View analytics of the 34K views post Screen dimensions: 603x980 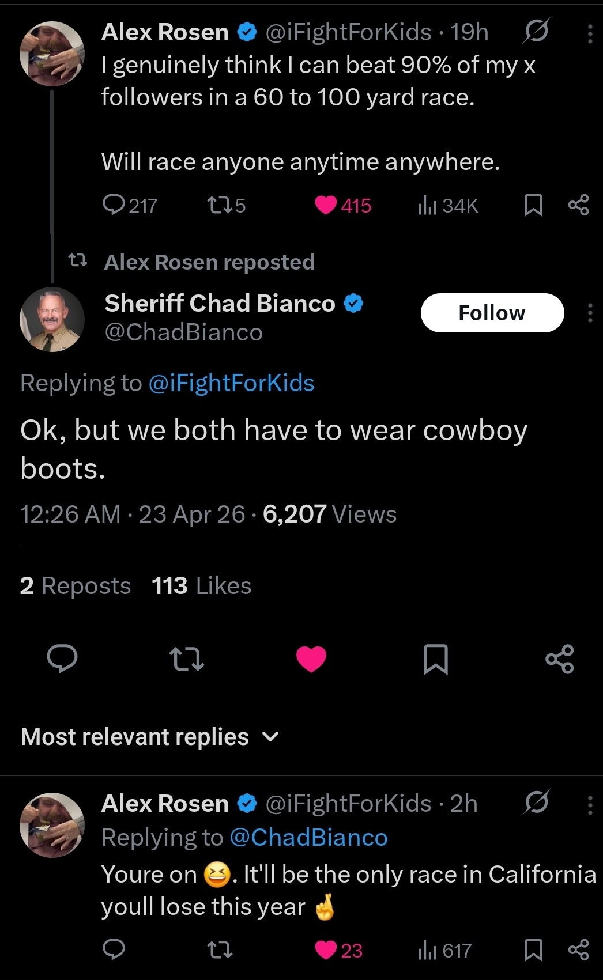427,205
